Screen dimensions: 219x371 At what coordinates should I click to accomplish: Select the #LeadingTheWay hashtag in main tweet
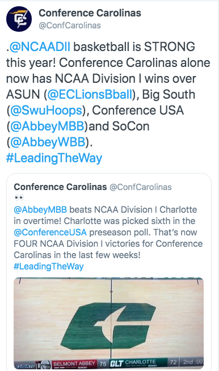pos(54,158)
